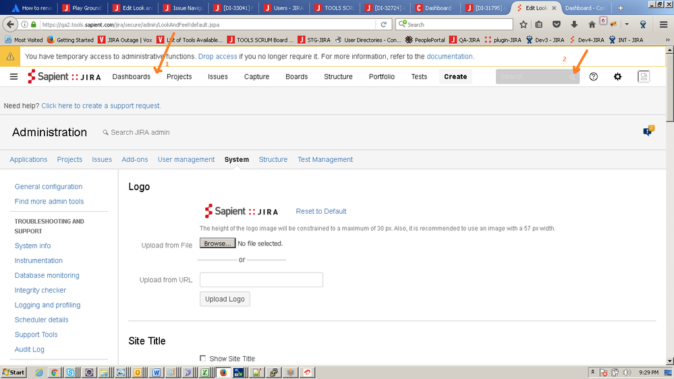The width and height of the screenshot is (674, 379).
Task: Click the Upload from URL text field
Action: pyautogui.click(x=261, y=280)
